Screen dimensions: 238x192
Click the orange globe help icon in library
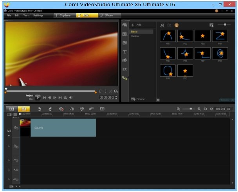click(x=177, y=25)
